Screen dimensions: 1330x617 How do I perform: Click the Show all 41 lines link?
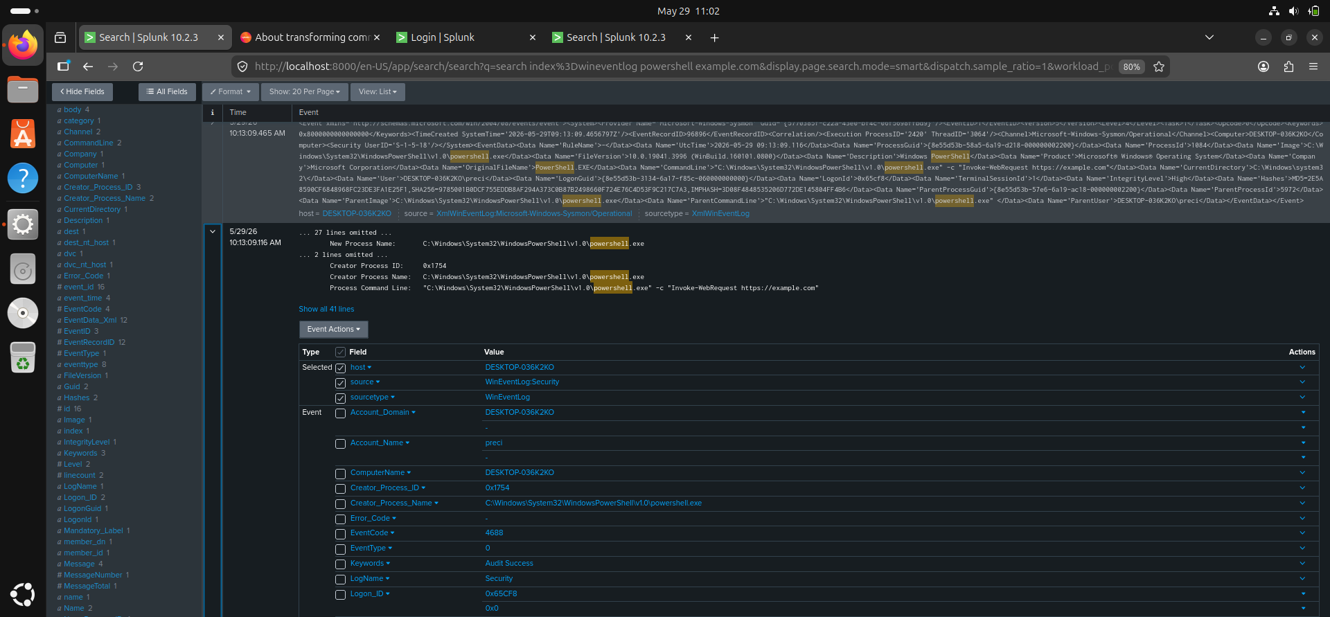pos(326,309)
